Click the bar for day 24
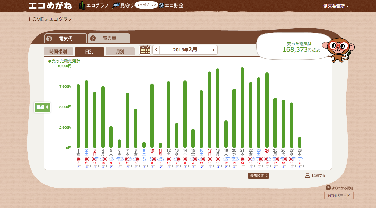Viewport: 376px width, 208px height. [x=267, y=110]
